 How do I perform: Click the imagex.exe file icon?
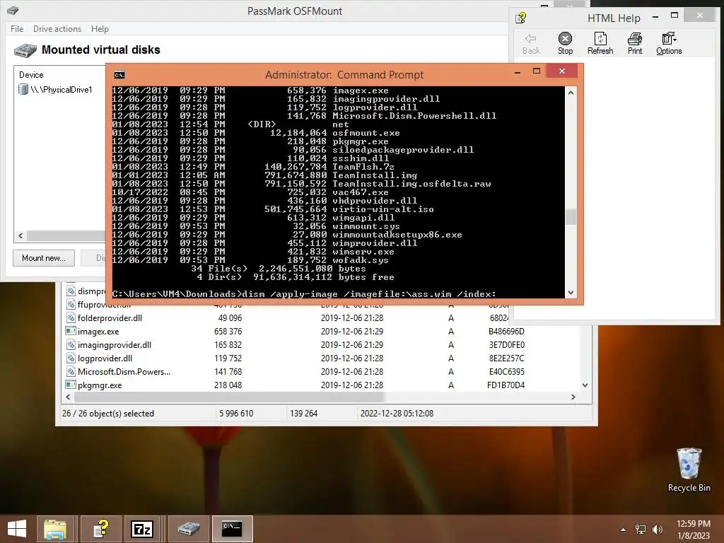pos(71,331)
